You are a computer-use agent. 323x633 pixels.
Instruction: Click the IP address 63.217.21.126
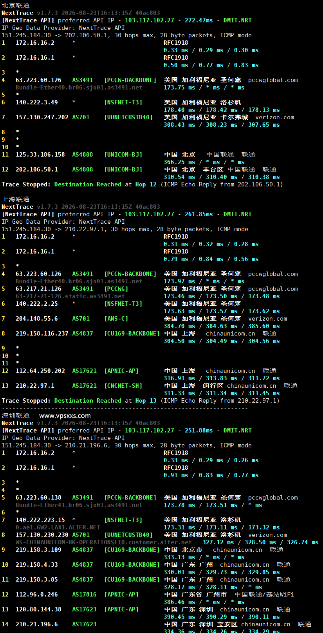click(38, 289)
